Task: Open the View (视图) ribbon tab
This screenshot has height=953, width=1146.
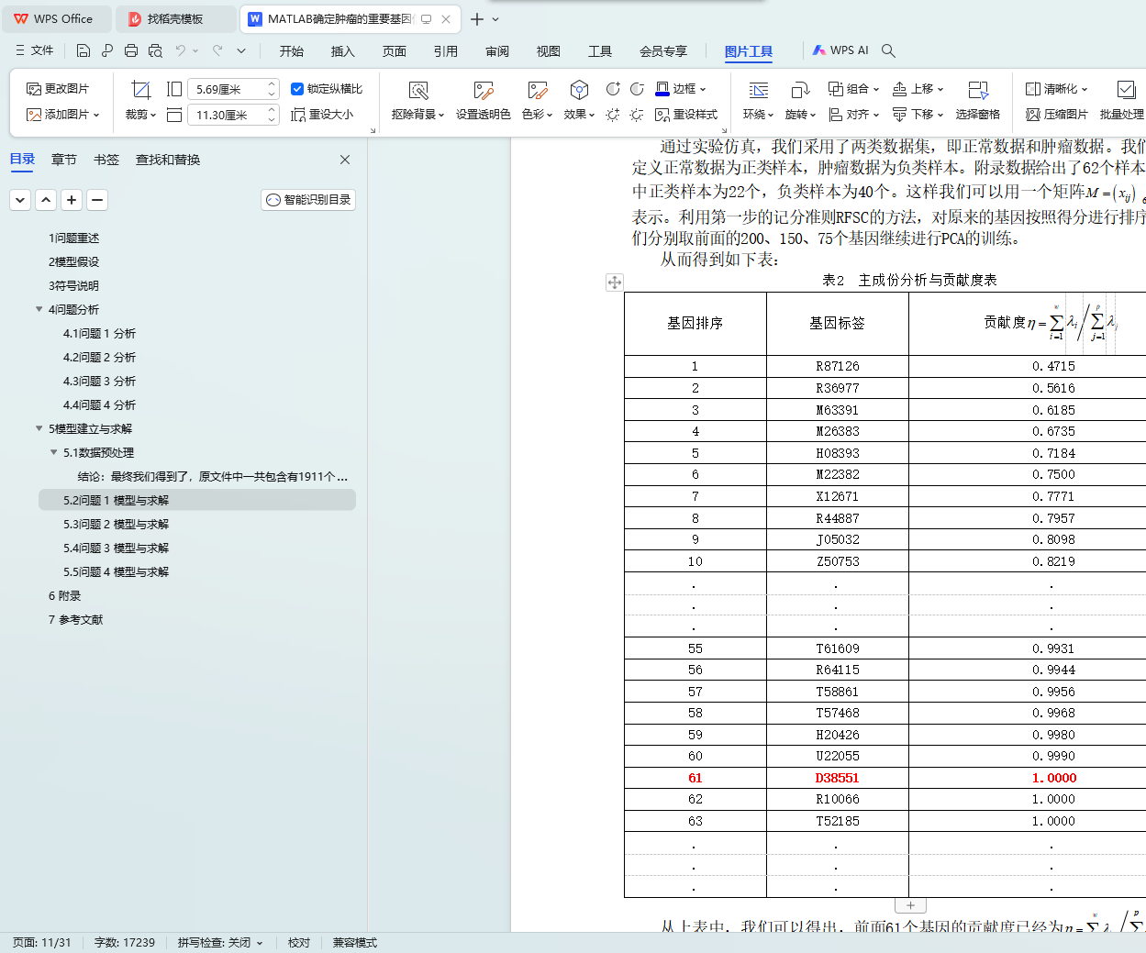Action: coord(549,51)
